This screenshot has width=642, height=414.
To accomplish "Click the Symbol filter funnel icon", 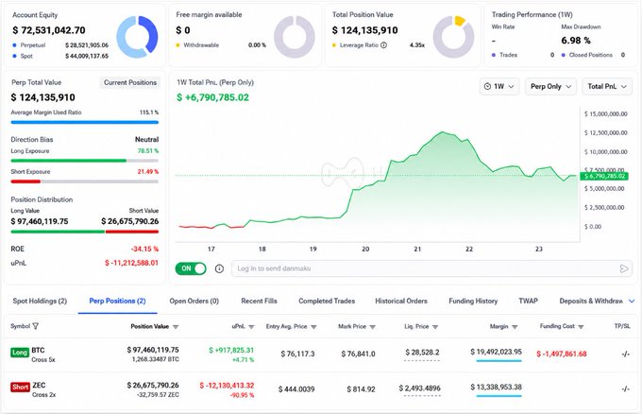I will [36, 326].
